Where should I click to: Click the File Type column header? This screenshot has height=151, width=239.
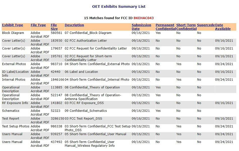(38, 25)
